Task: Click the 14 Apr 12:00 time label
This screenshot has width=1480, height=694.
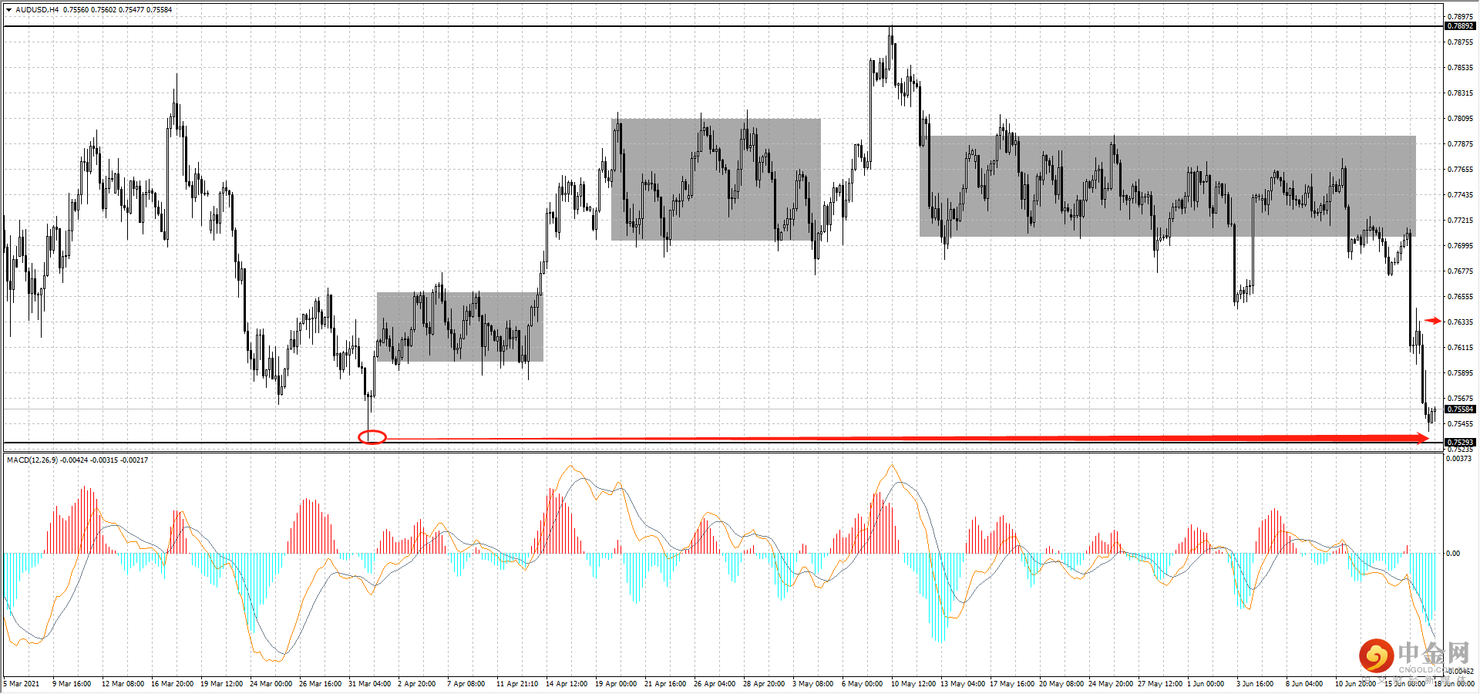Action: [567, 684]
